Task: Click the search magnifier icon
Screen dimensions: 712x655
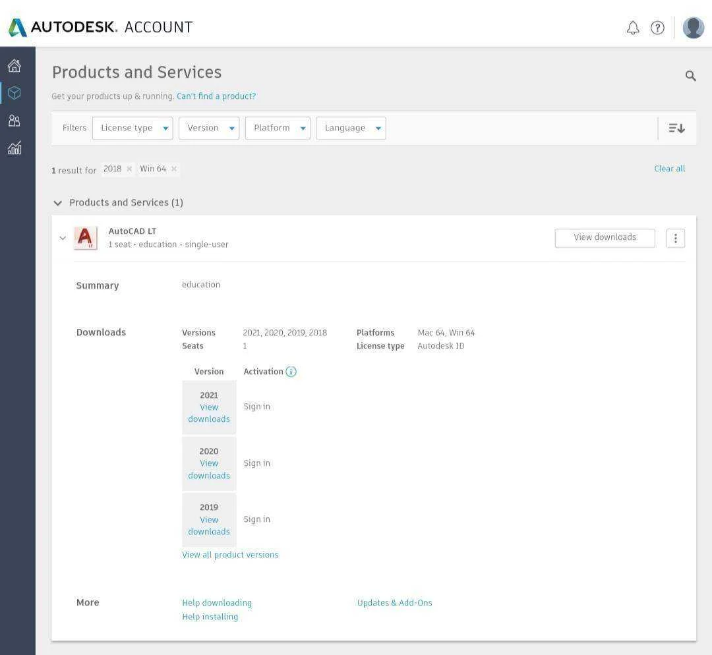Action: pos(691,76)
